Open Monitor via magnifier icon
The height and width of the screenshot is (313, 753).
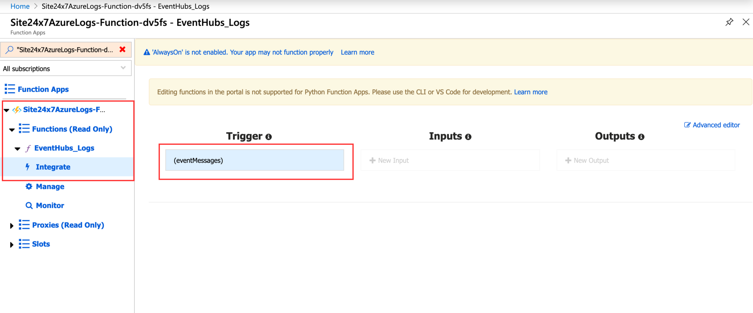29,205
